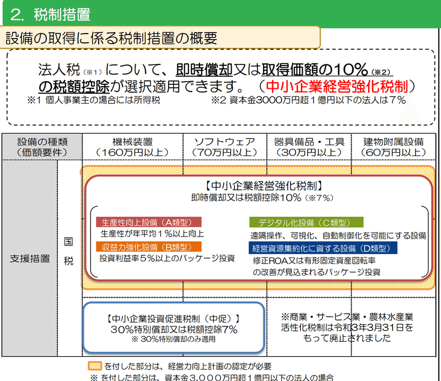This screenshot has width=441, height=381.
Task: Click the legend text 'を付した部分は、経営力向上計画の認定が必要'
Action: (188, 366)
